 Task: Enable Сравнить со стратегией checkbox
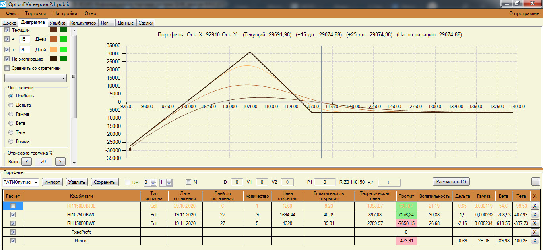[x=7, y=68]
